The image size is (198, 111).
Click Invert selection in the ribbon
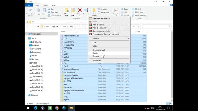pyautogui.click(x=139, y=15)
